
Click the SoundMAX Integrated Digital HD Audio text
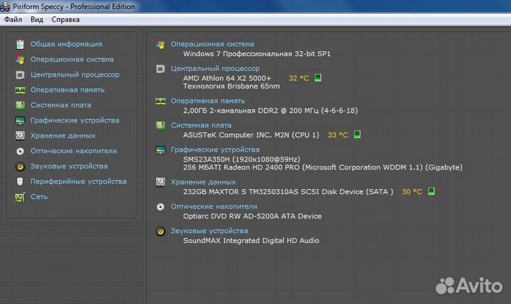(x=251, y=240)
